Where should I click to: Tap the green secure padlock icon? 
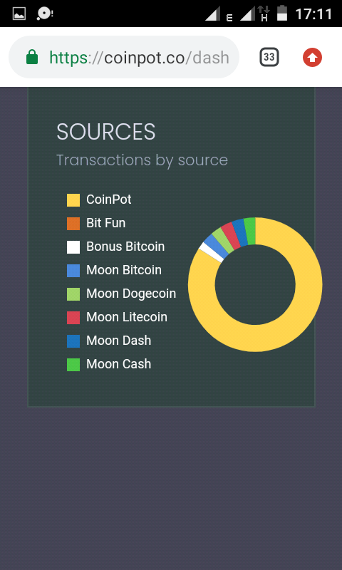click(32, 58)
